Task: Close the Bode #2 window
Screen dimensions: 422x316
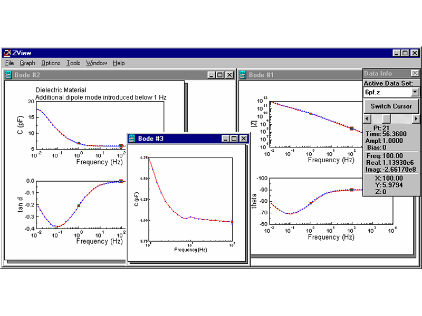Action: tap(229, 75)
